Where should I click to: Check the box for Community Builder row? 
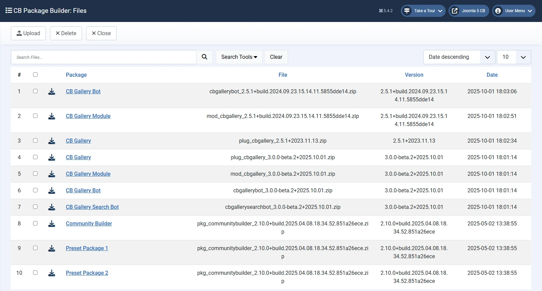pos(35,223)
